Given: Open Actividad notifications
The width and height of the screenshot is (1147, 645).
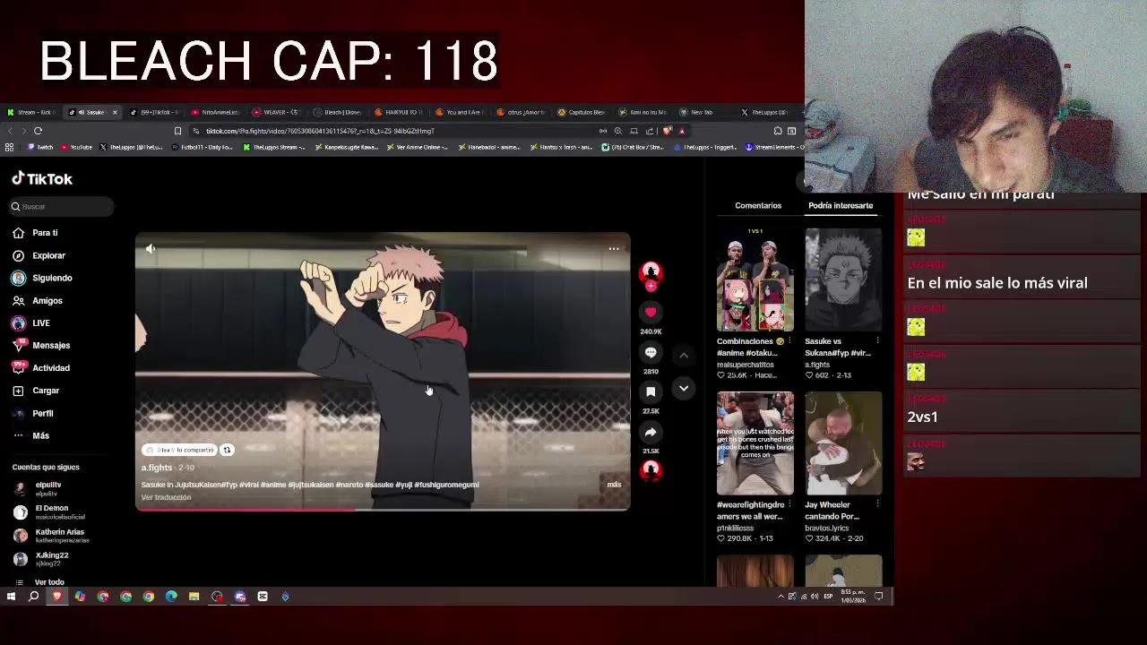Looking at the screenshot, I should coord(41,367).
